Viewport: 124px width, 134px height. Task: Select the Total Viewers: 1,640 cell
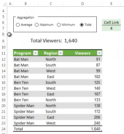54,41
